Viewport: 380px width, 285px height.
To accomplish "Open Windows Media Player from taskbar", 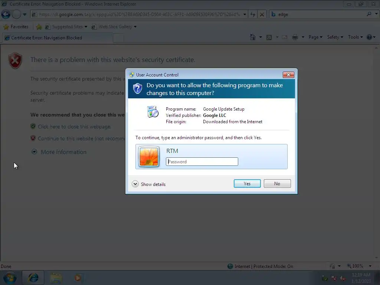I will pos(78,278).
